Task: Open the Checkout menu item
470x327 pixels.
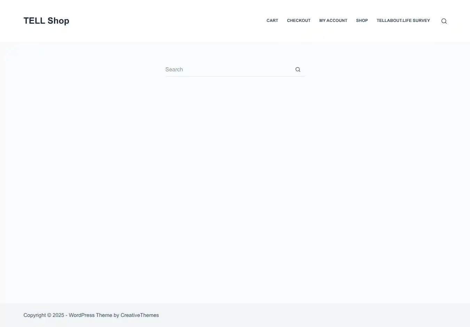Action: click(298, 21)
